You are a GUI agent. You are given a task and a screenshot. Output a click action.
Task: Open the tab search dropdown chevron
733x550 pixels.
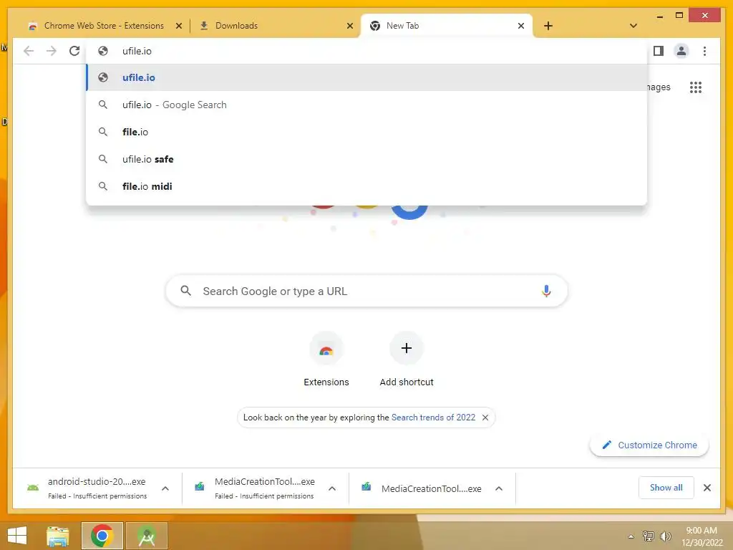click(633, 26)
